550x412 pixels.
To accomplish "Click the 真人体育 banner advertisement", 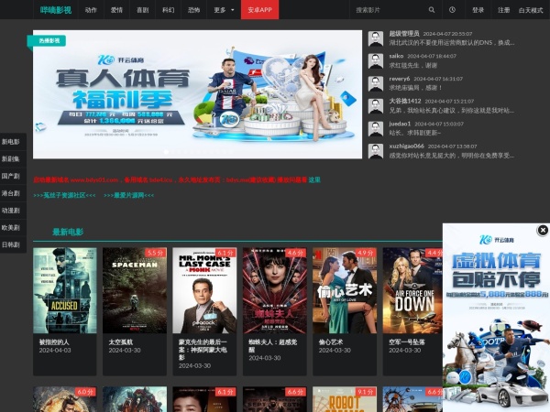I will click(x=197, y=94).
